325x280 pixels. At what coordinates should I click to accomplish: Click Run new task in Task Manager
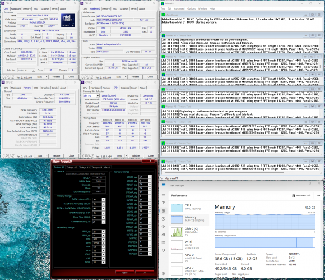coord(301,195)
